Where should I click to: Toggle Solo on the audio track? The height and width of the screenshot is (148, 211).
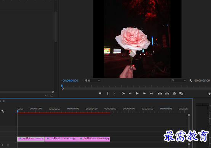click(x=2, y=145)
